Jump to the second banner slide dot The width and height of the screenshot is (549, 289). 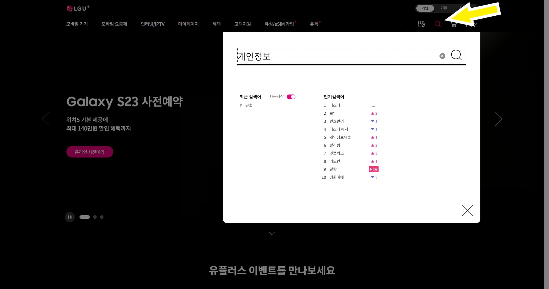95,217
